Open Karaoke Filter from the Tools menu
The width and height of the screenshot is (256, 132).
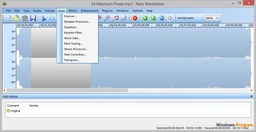[x=74, y=33]
